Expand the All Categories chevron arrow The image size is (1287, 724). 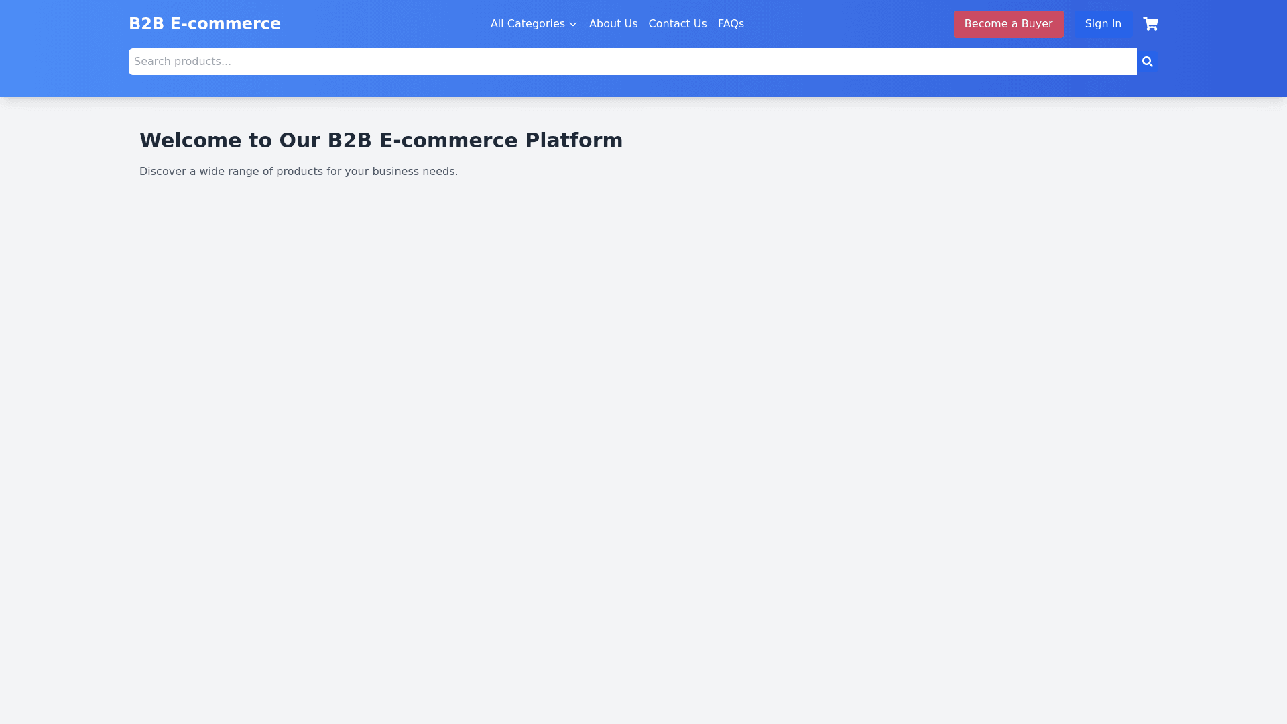pos(573,25)
